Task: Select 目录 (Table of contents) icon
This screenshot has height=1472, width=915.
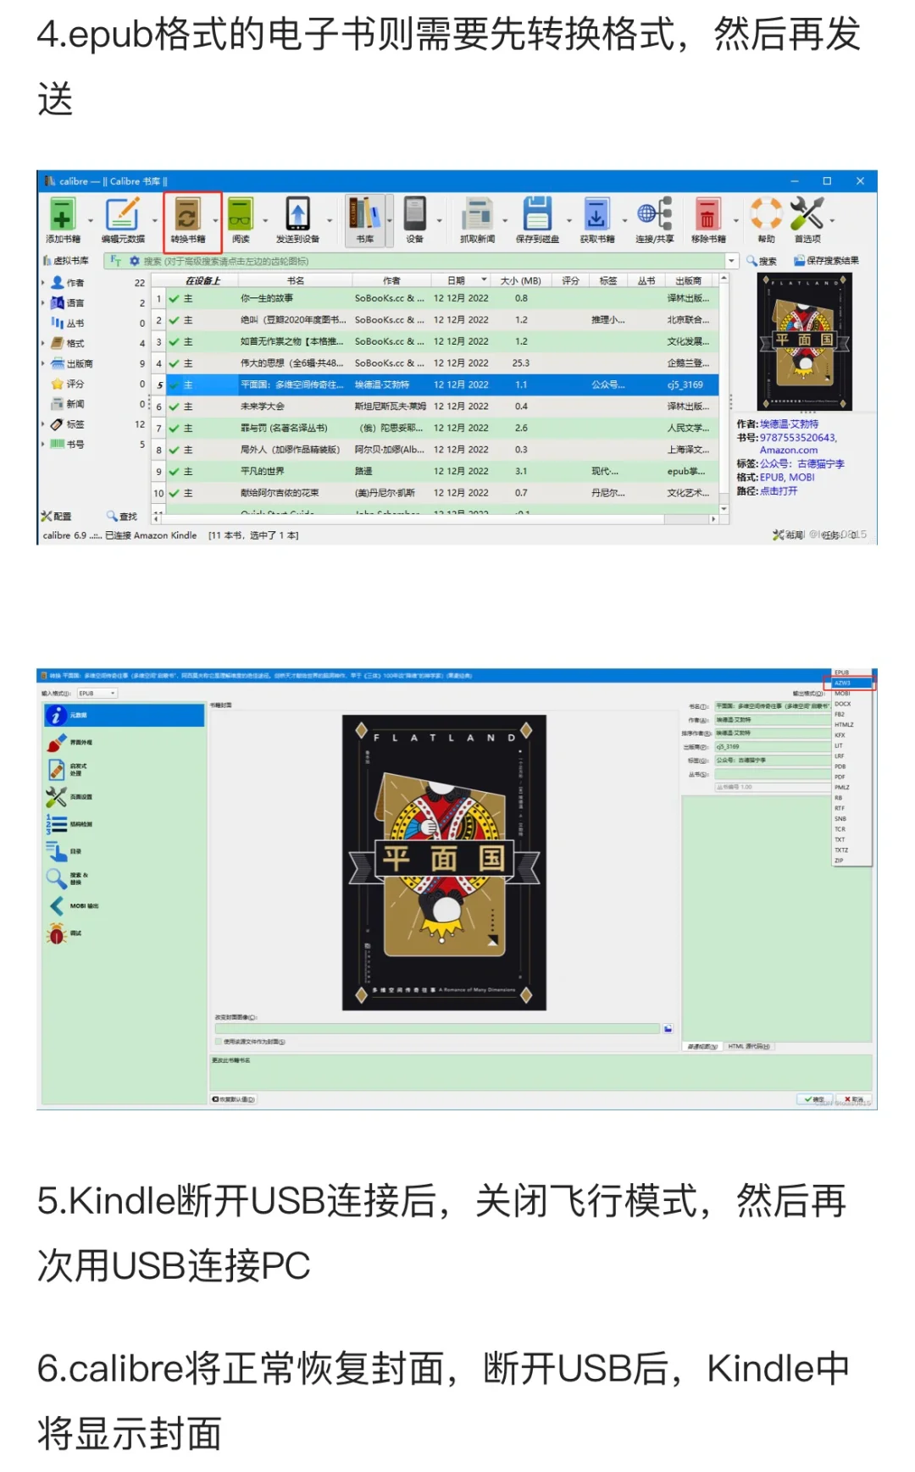Action: click(x=56, y=851)
